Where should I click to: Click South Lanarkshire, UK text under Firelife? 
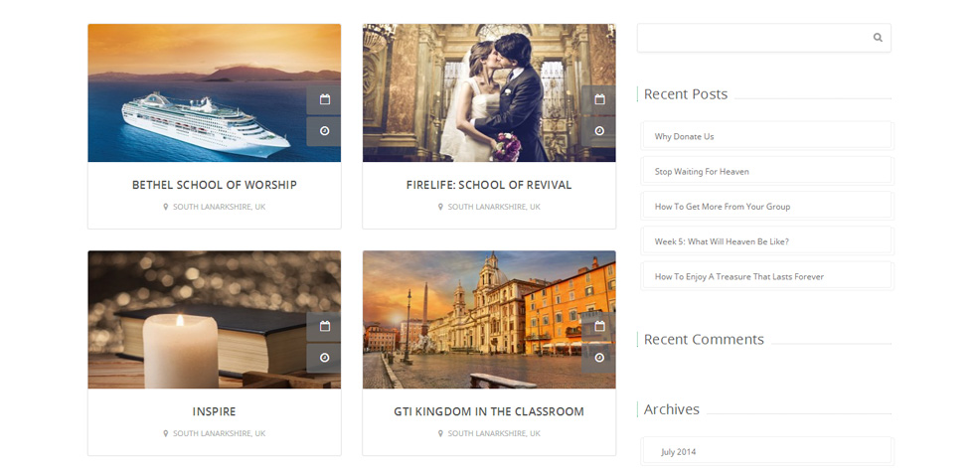click(494, 207)
